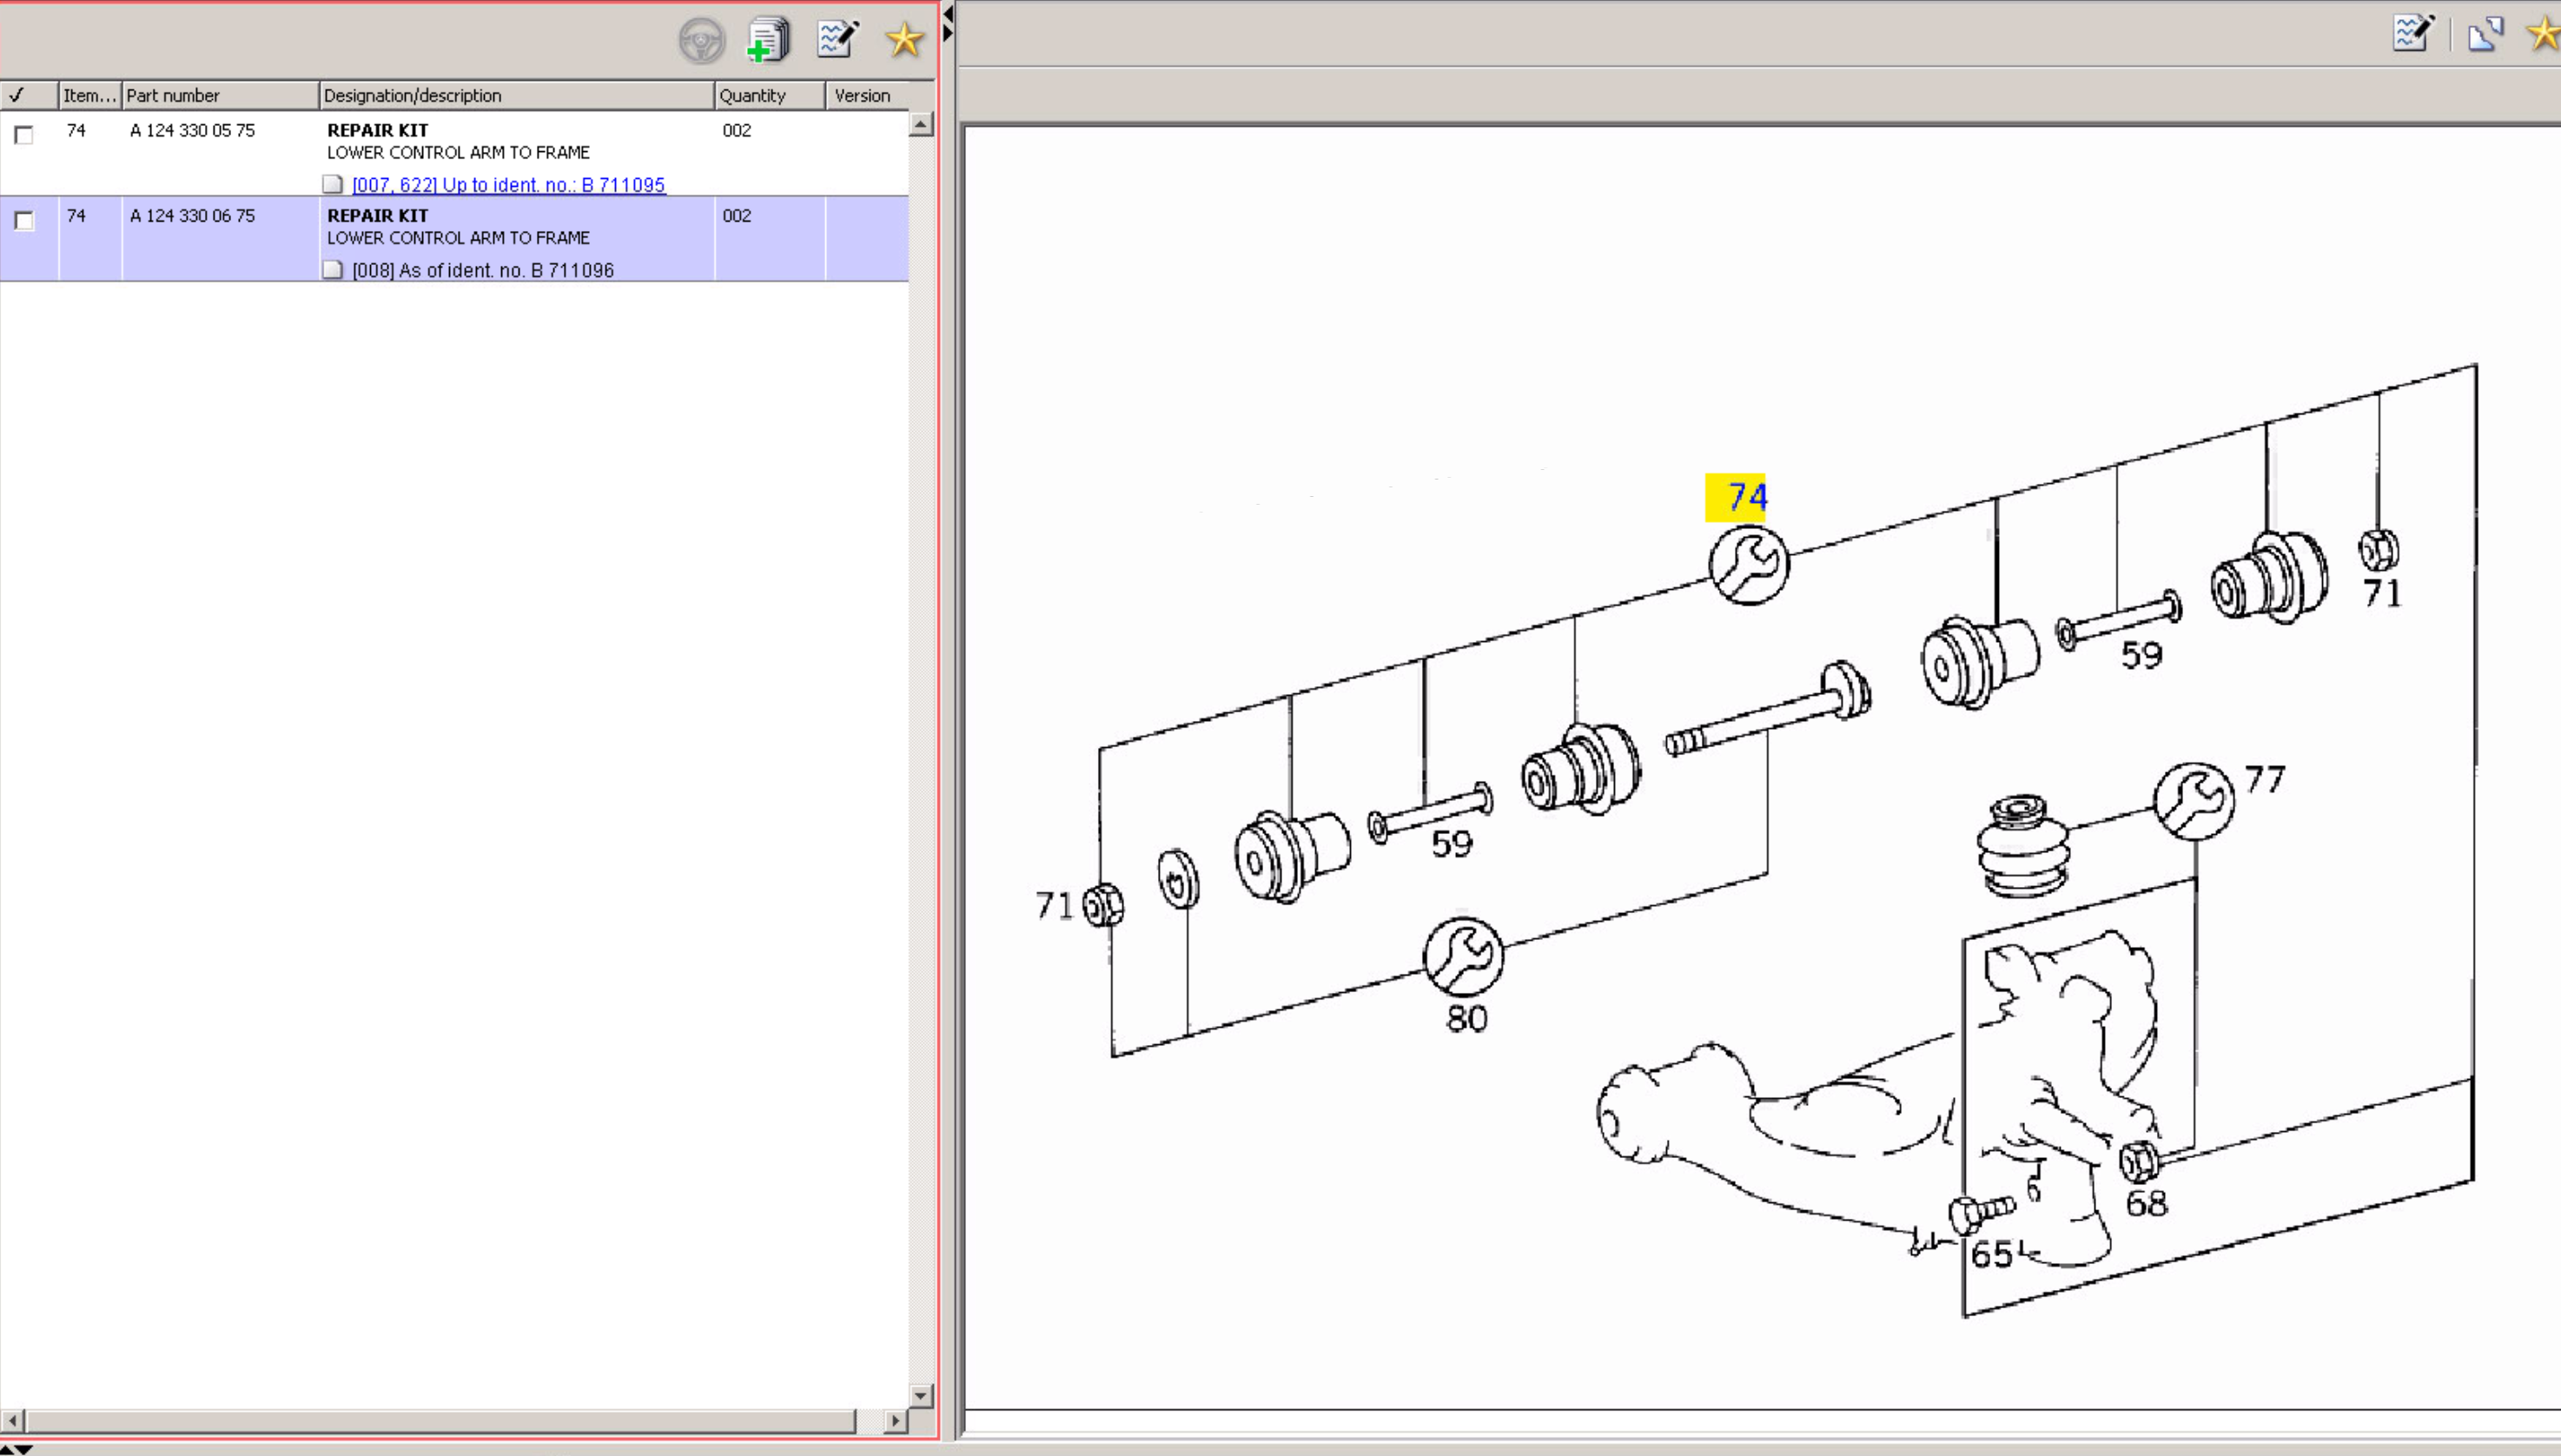The width and height of the screenshot is (2561, 1456).
Task: Click the Designation/description column header
Action: coord(515,96)
